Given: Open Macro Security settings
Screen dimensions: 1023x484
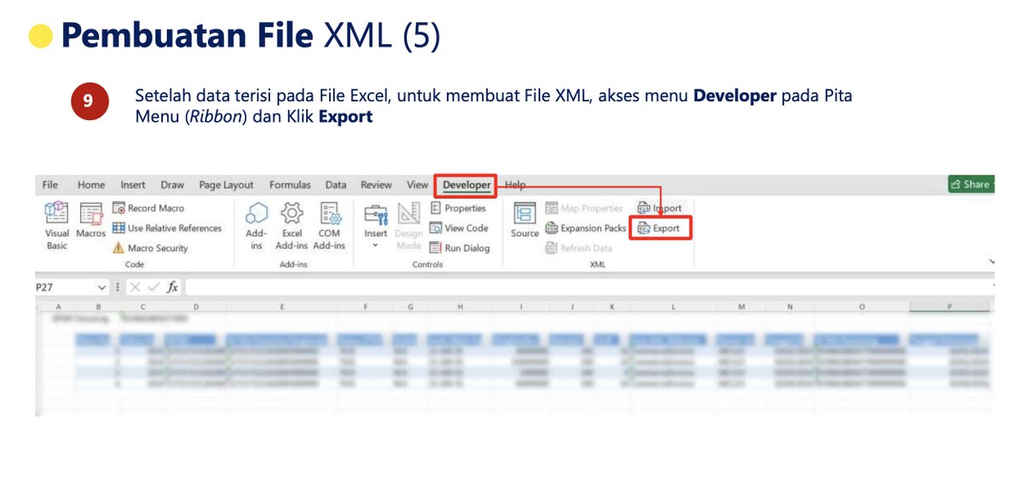Looking at the screenshot, I should [x=151, y=248].
